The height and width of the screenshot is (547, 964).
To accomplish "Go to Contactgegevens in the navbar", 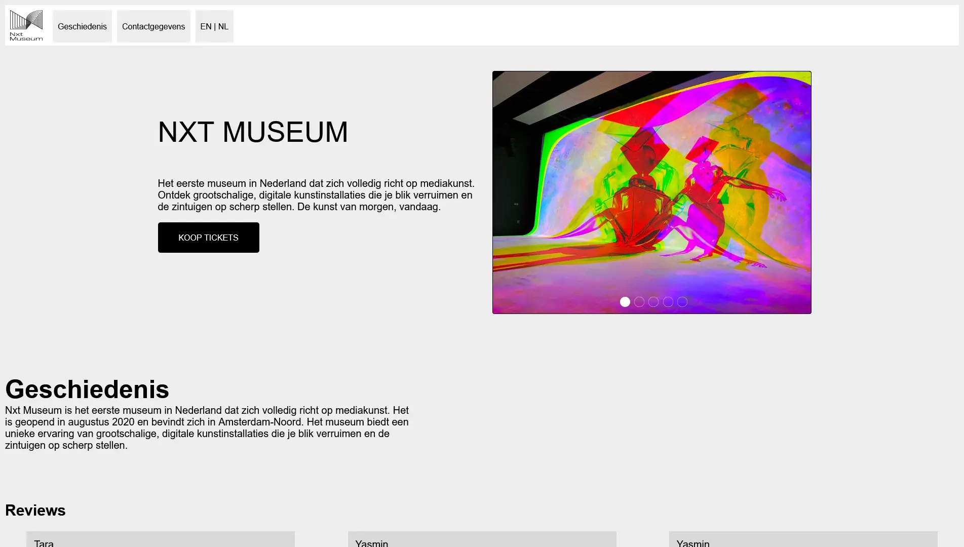I will [x=153, y=26].
